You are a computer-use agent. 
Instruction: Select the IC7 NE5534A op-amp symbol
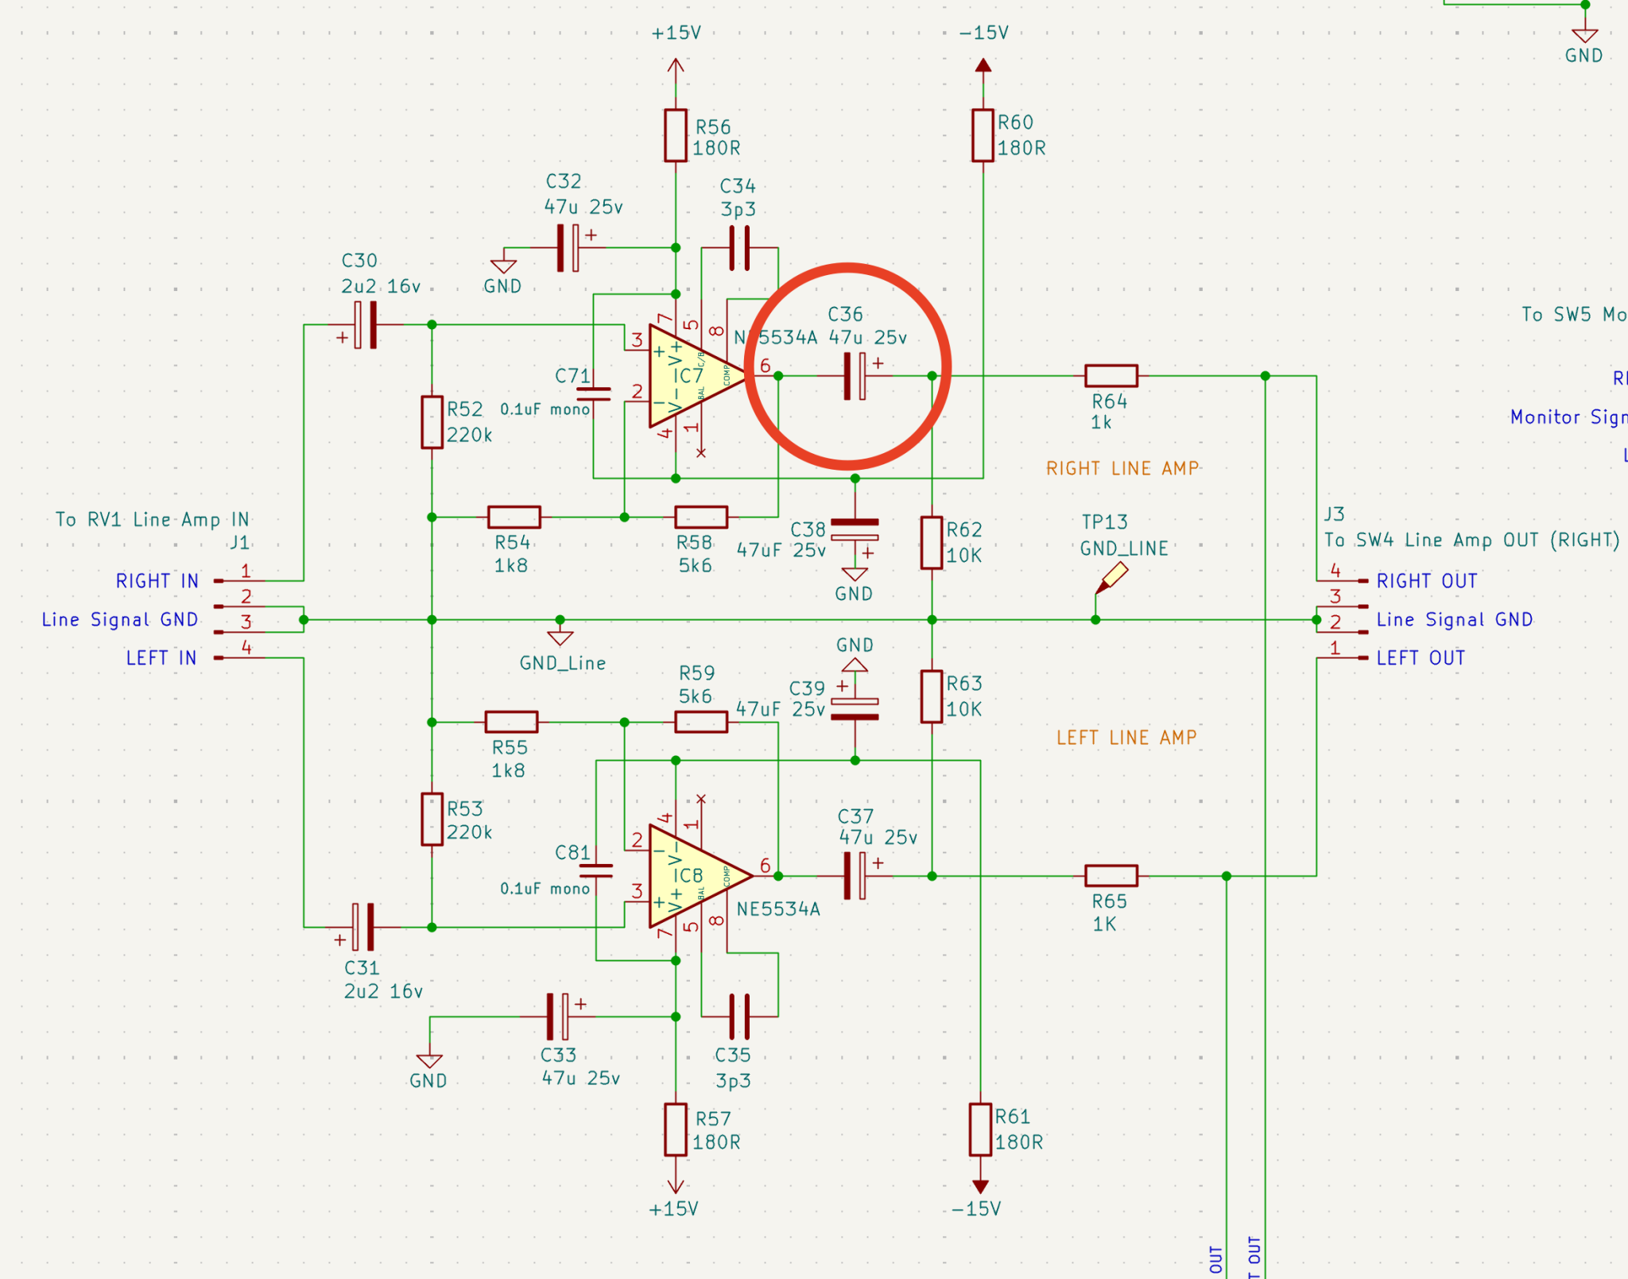(x=698, y=376)
